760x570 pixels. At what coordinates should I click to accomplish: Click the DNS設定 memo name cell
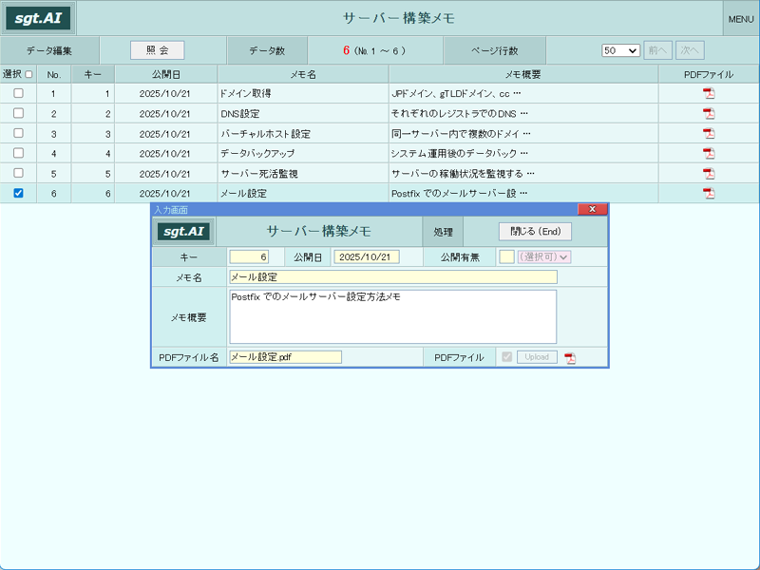pos(303,113)
